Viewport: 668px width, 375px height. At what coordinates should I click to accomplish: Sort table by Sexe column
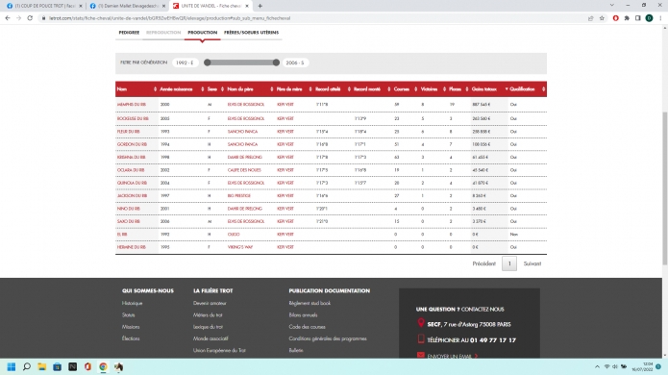click(x=215, y=89)
